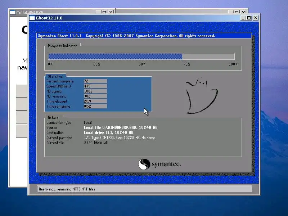Click the MB remaining value 382

[95, 96]
